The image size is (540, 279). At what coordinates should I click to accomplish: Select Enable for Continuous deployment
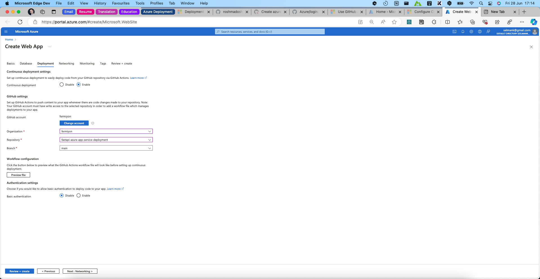(x=79, y=84)
